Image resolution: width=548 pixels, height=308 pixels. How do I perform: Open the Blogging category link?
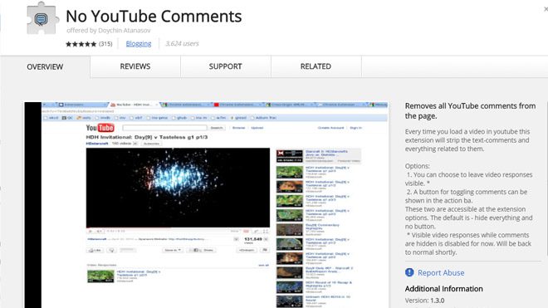pyautogui.click(x=139, y=44)
